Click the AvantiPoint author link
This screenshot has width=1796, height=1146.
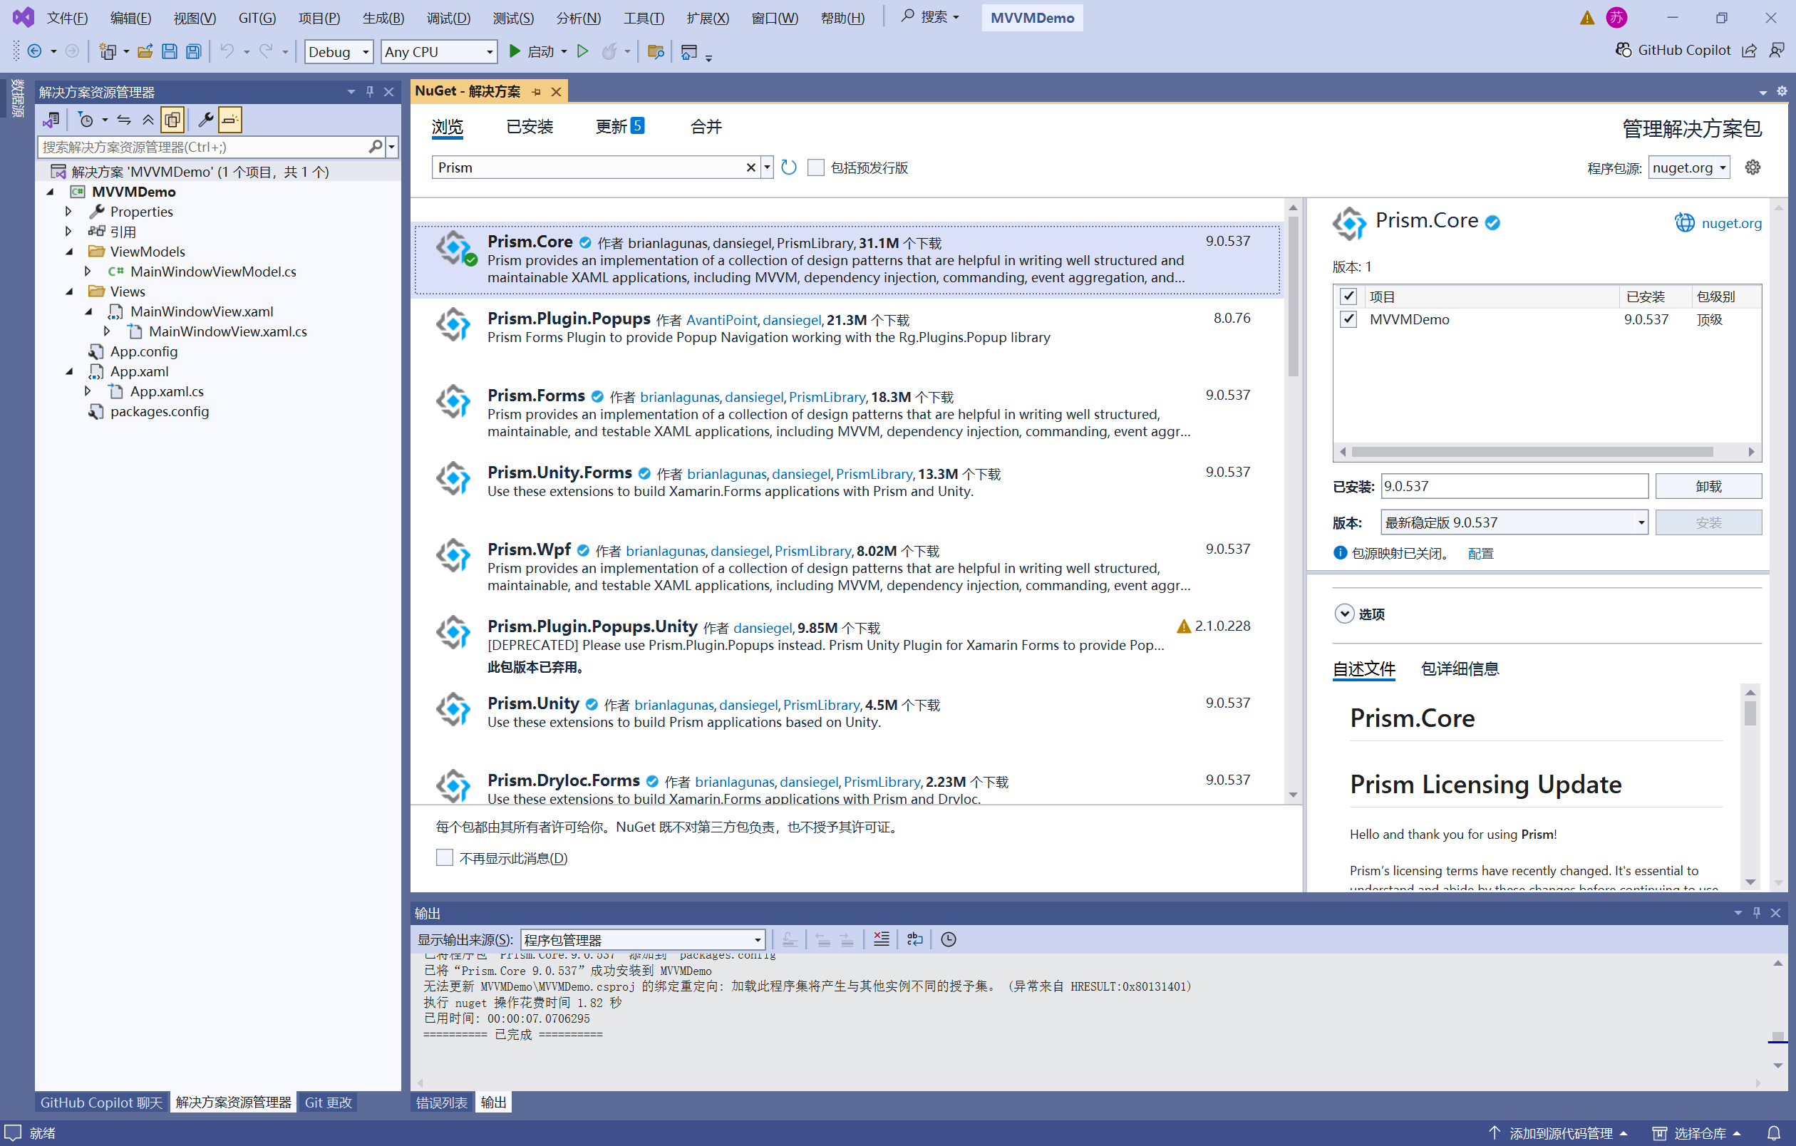(x=721, y=320)
